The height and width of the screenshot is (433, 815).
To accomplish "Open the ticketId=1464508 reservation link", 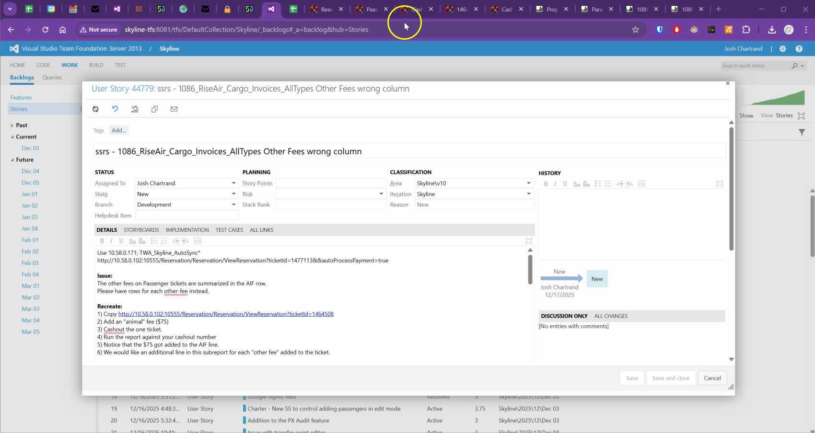I will [x=226, y=314].
